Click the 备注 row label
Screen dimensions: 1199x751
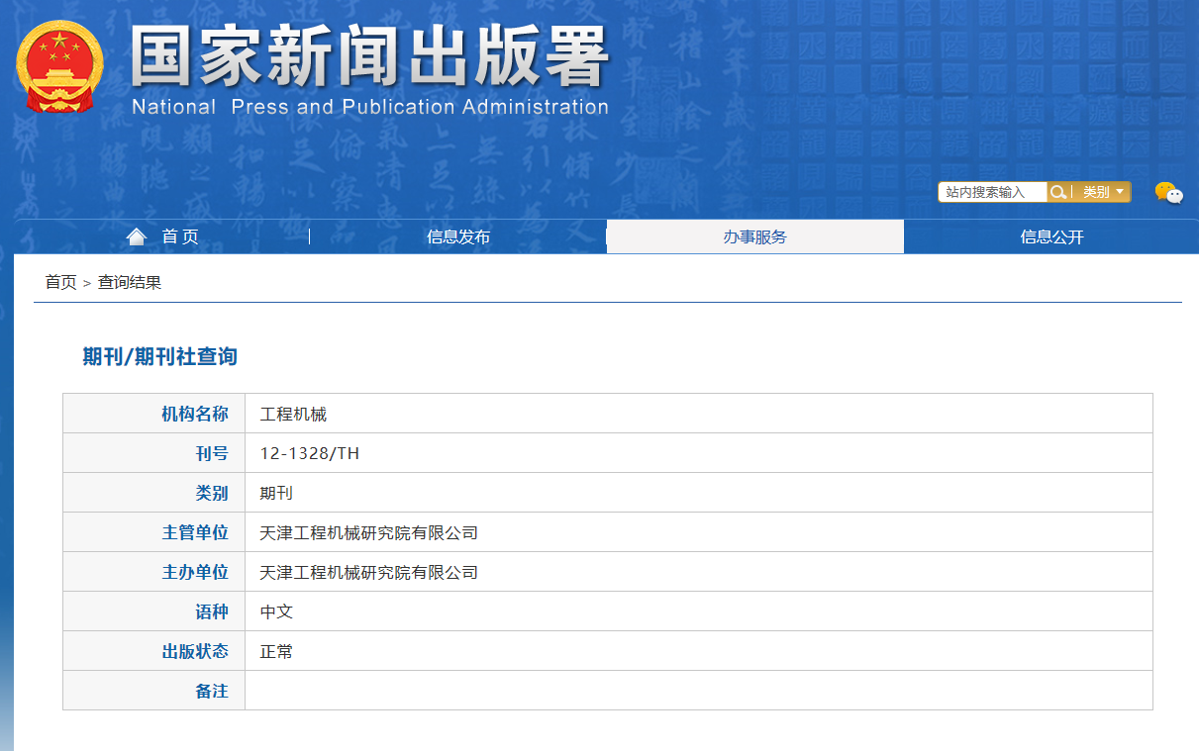[x=212, y=691]
